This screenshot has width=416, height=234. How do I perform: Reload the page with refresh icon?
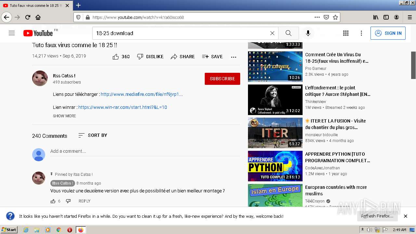28,17
